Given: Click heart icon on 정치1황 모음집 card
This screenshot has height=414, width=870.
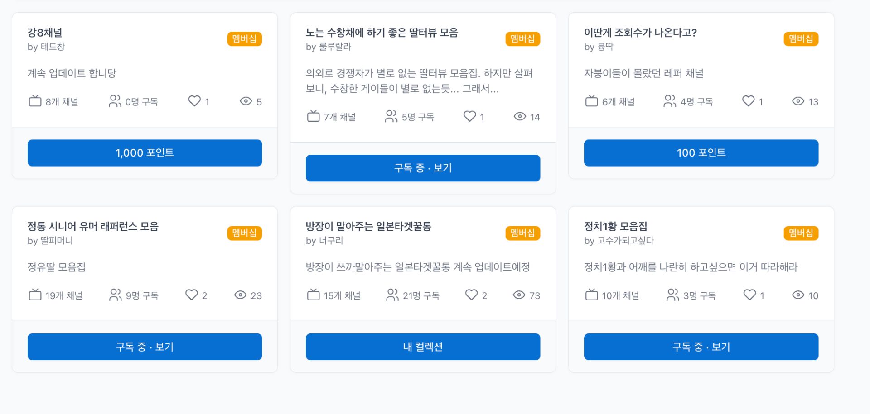Looking at the screenshot, I should 749,295.
